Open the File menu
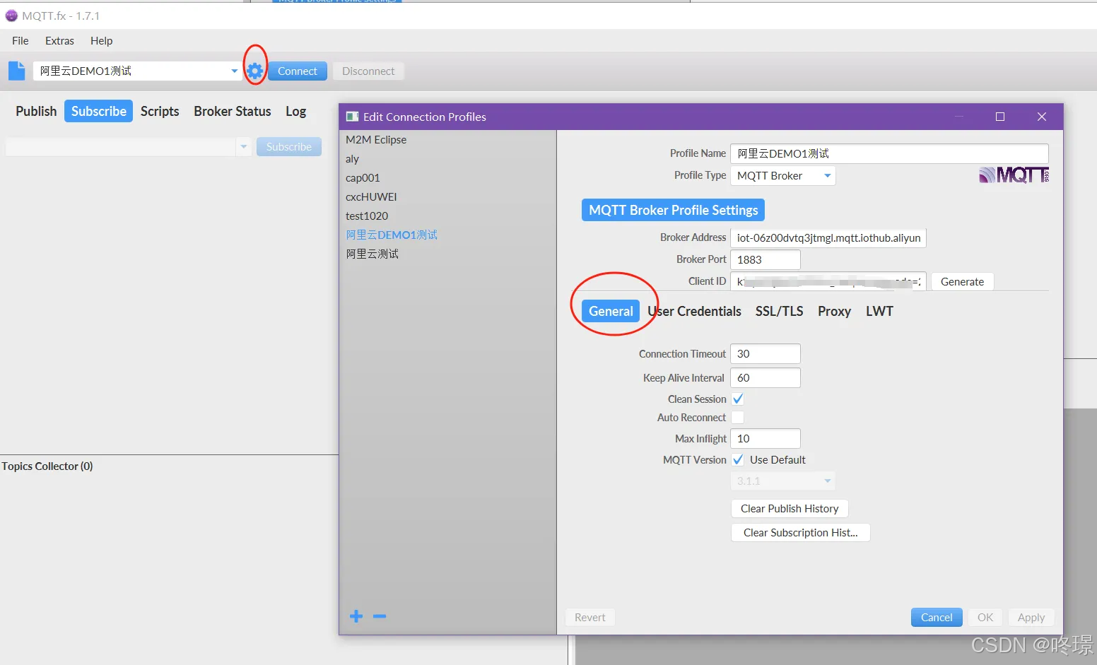 click(x=20, y=41)
